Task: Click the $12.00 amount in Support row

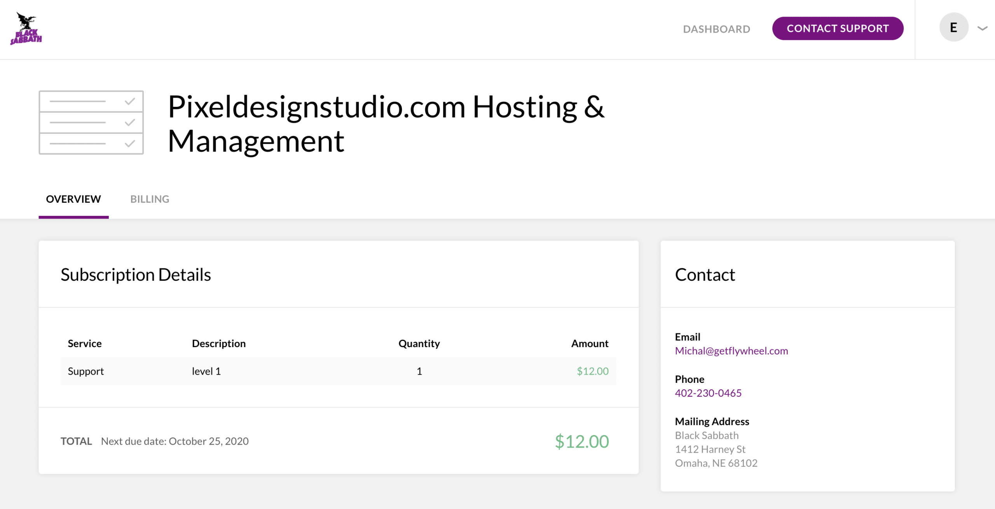Action: [592, 371]
